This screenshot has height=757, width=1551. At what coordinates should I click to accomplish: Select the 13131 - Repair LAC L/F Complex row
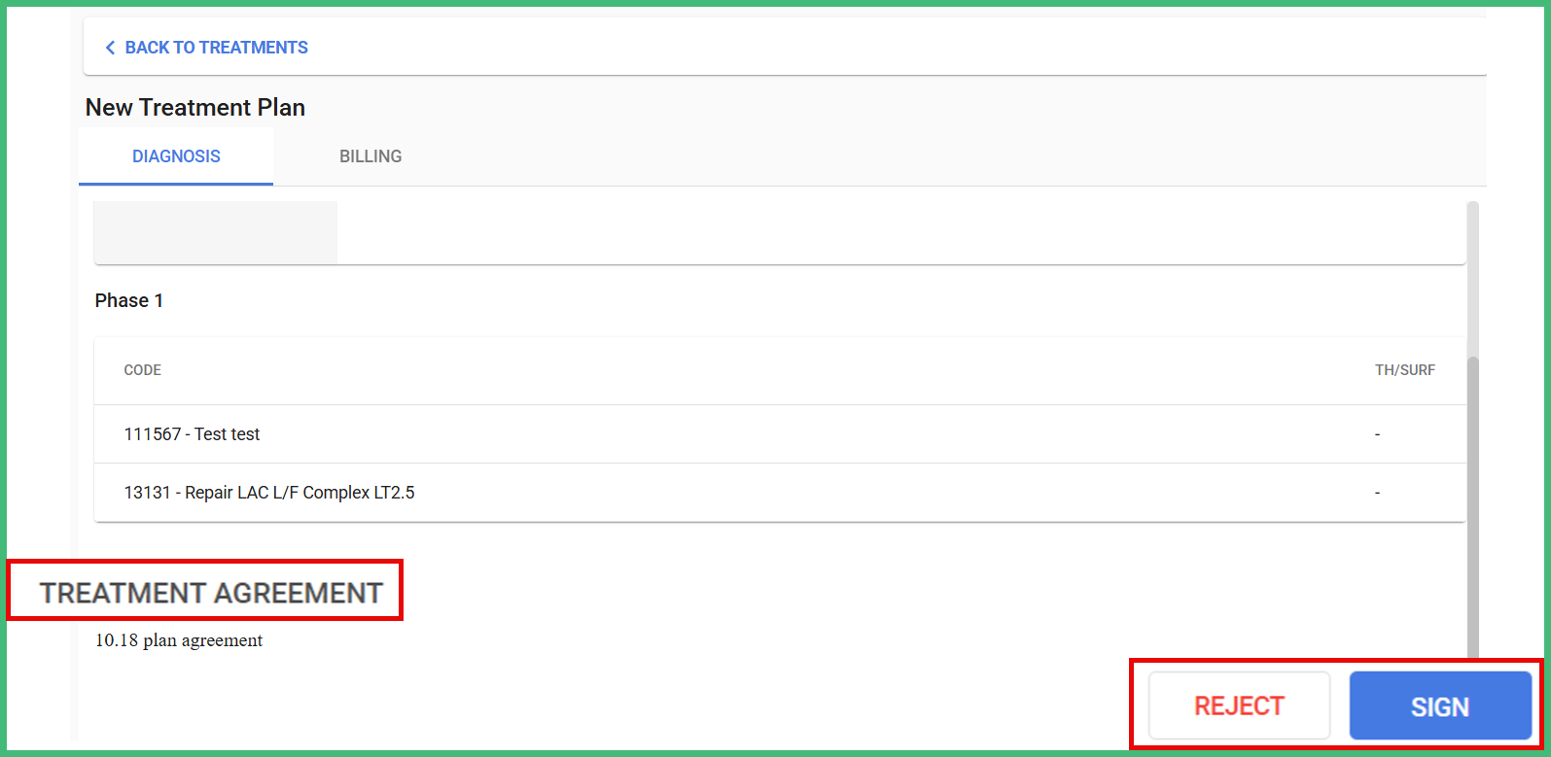(x=269, y=493)
